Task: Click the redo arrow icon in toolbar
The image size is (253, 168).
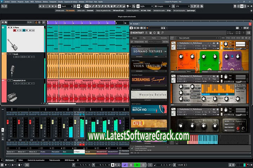Action: tap(6, 6)
